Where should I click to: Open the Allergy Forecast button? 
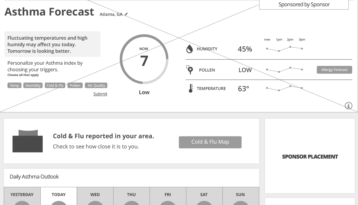point(334,70)
